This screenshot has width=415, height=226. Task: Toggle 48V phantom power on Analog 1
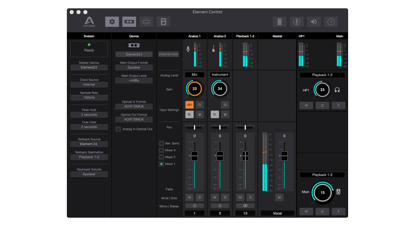pyautogui.click(x=190, y=105)
